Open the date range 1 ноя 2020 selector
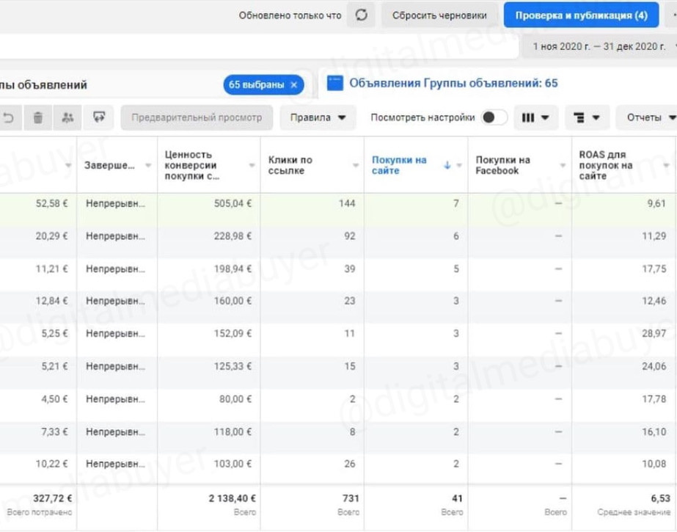 click(x=601, y=46)
